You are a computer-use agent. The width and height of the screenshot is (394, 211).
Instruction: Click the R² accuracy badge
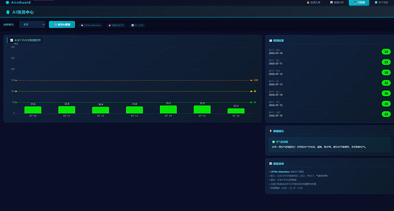coord(138,25)
